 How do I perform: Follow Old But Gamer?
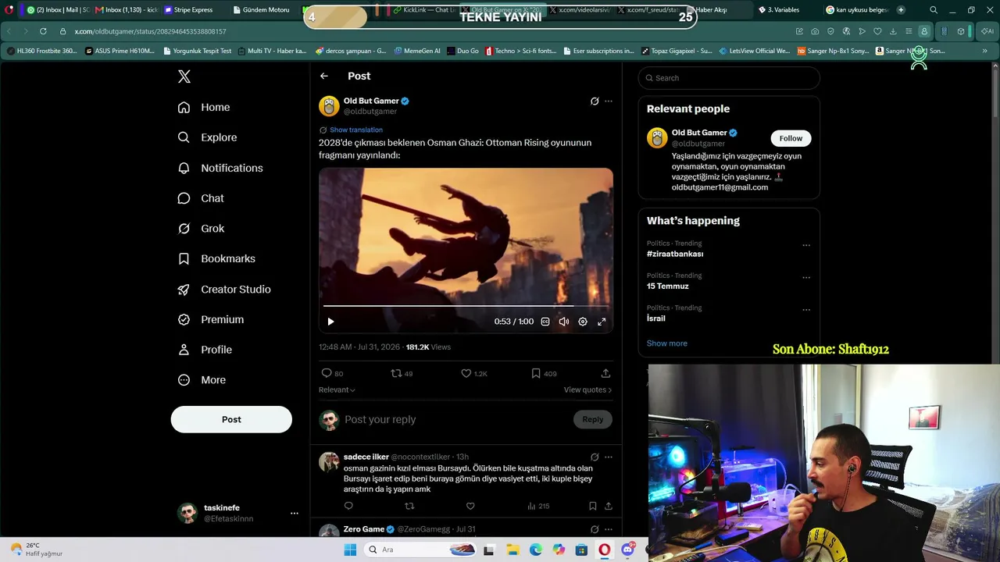click(x=791, y=138)
